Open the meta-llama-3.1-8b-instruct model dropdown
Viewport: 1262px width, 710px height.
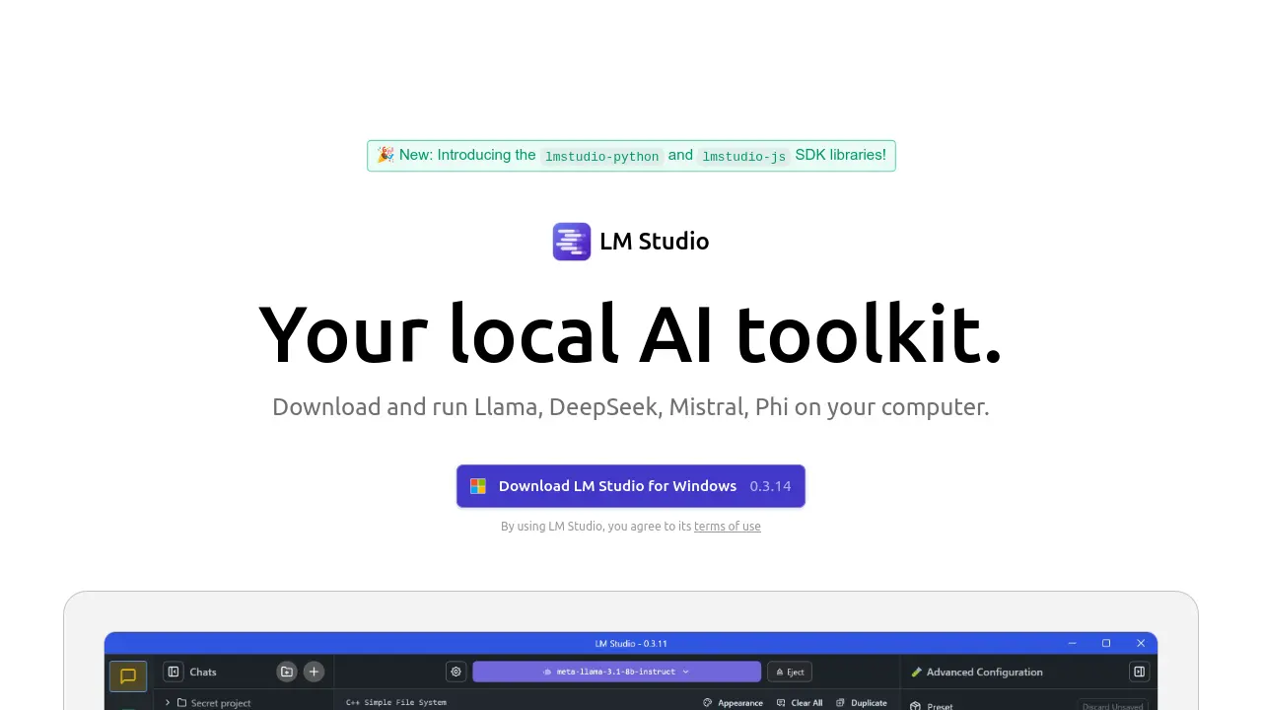[616, 672]
